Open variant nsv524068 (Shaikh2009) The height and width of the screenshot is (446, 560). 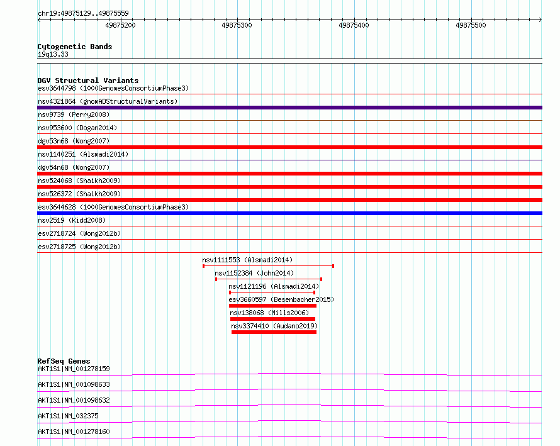pos(79,181)
